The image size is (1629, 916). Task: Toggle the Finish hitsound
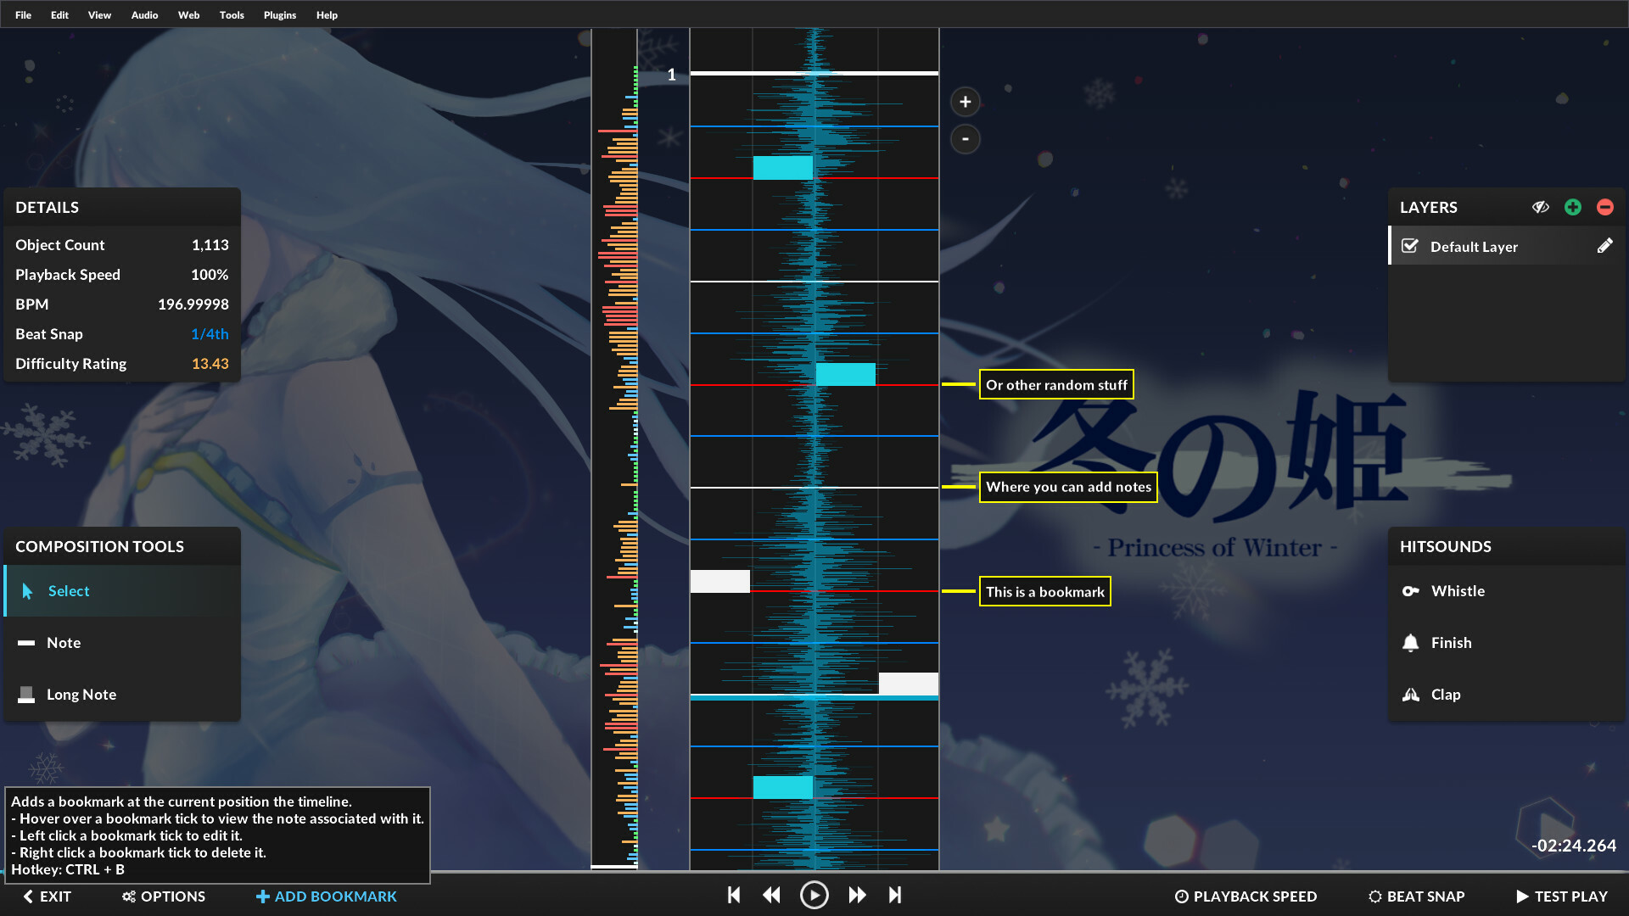tap(1506, 643)
